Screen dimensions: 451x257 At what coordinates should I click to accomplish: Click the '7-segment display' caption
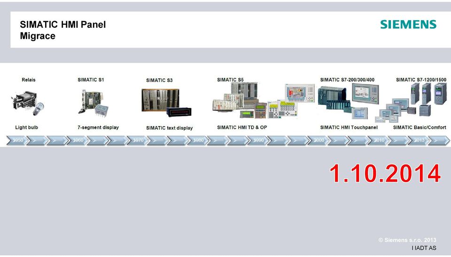98,128
